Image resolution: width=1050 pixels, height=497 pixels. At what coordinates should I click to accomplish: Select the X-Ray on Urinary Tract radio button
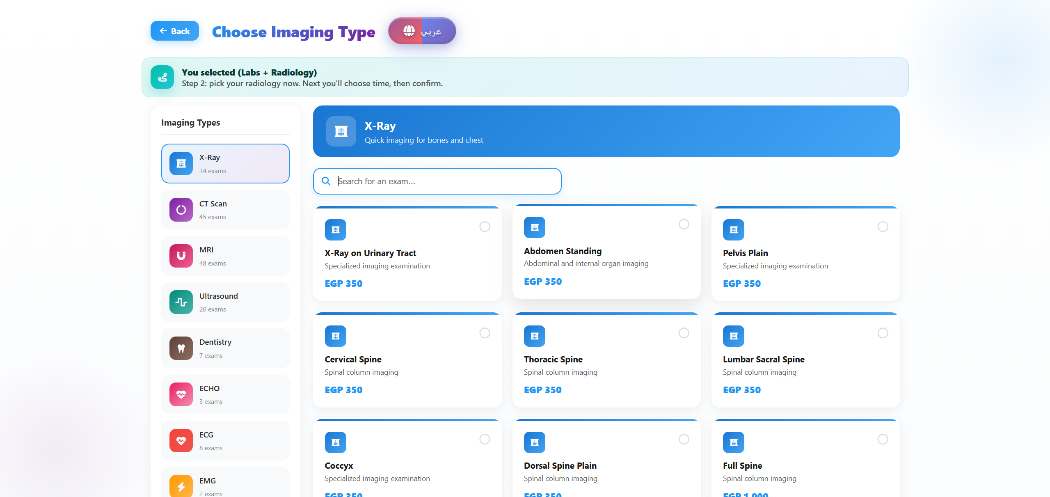click(x=485, y=227)
